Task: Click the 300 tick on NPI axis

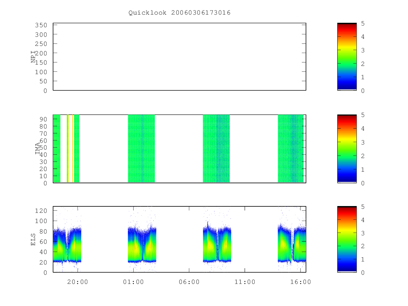Action: pos(40,34)
